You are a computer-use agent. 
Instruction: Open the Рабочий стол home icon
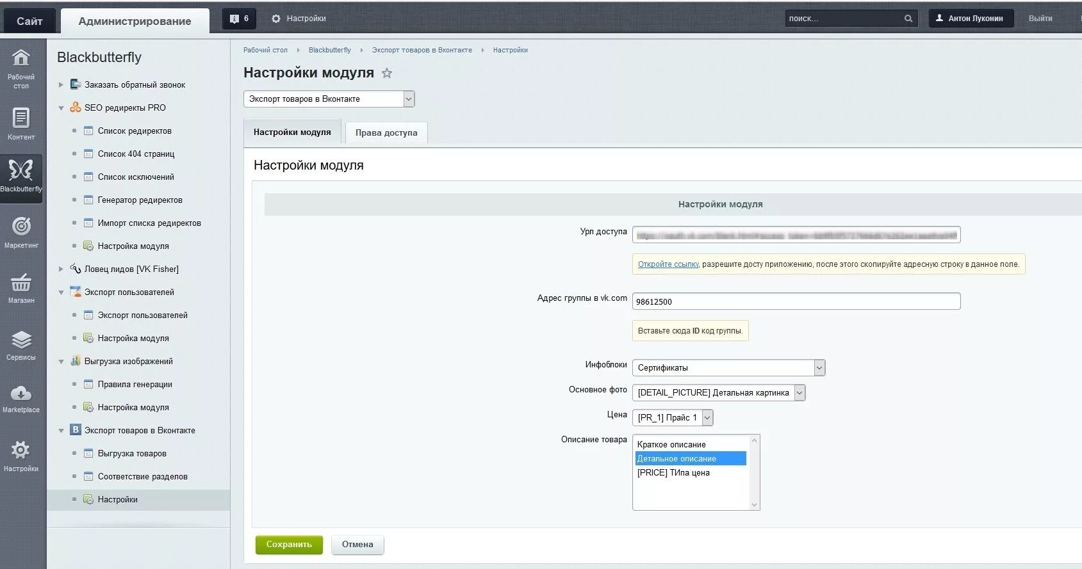pyautogui.click(x=21, y=58)
